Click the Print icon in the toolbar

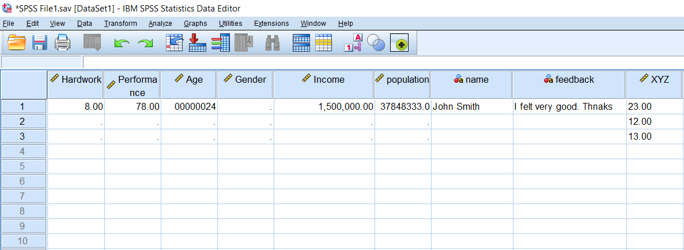coord(62,43)
